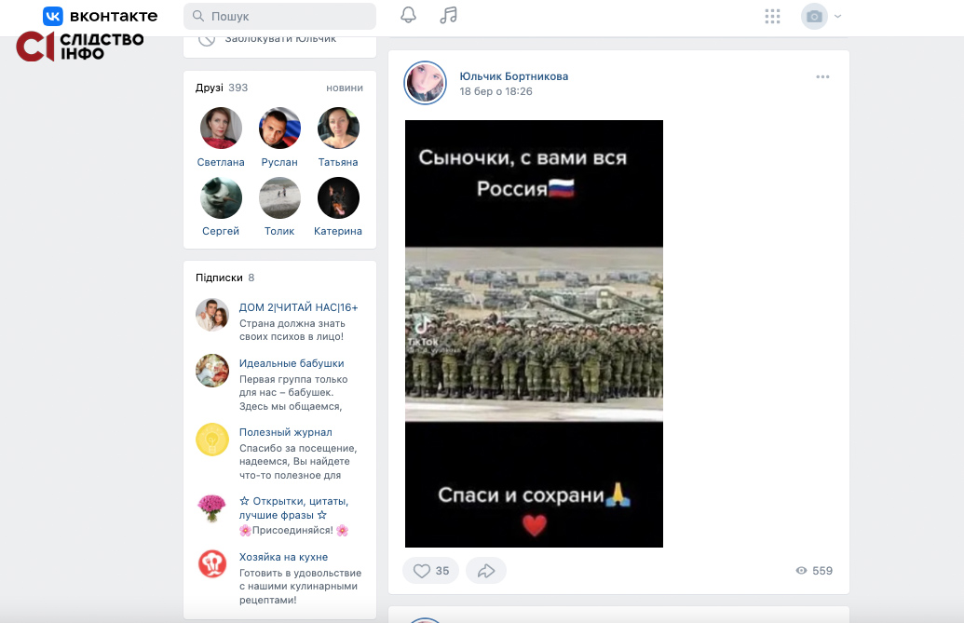Open Полезный журнал community link

[x=285, y=432]
